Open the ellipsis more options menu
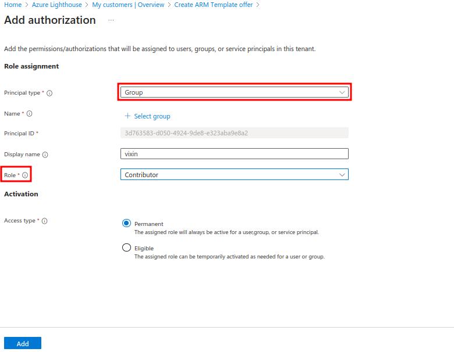Screen dimensions: 454x352 pyautogui.click(x=111, y=20)
